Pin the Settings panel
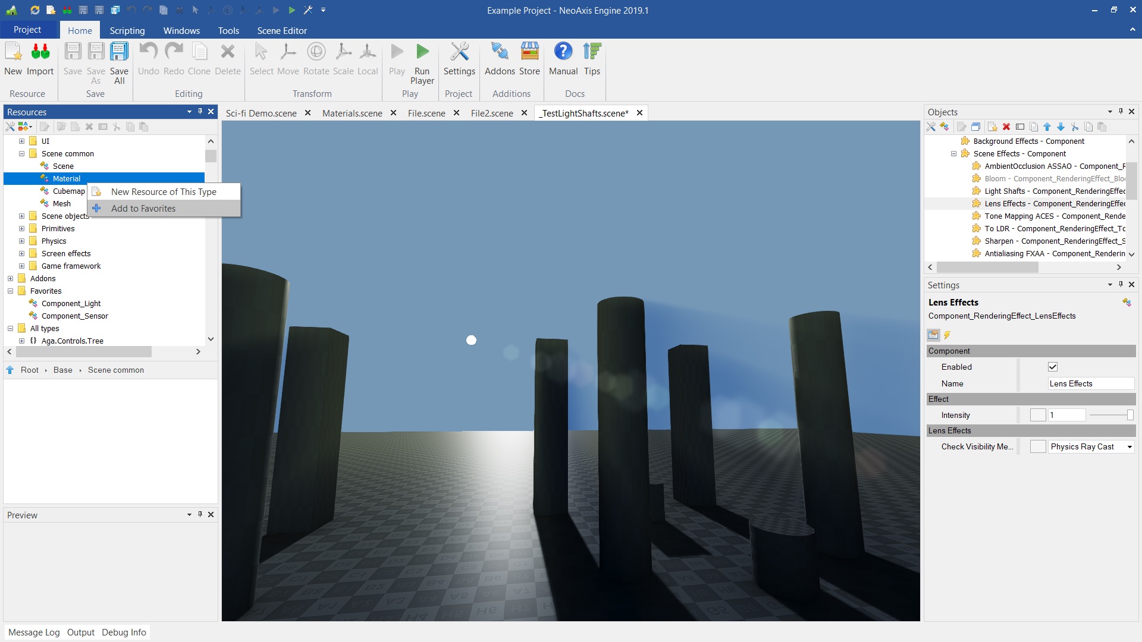The height and width of the screenshot is (642, 1142). point(1121,284)
